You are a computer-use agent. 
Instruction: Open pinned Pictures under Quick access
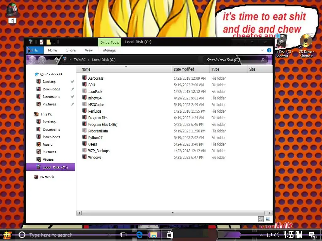[x=49, y=104]
